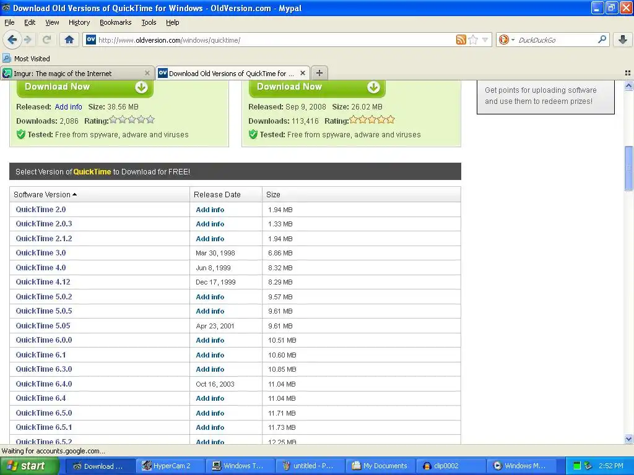The width and height of the screenshot is (634, 475).
Task: Open the History menu
Action: tap(79, 22)
